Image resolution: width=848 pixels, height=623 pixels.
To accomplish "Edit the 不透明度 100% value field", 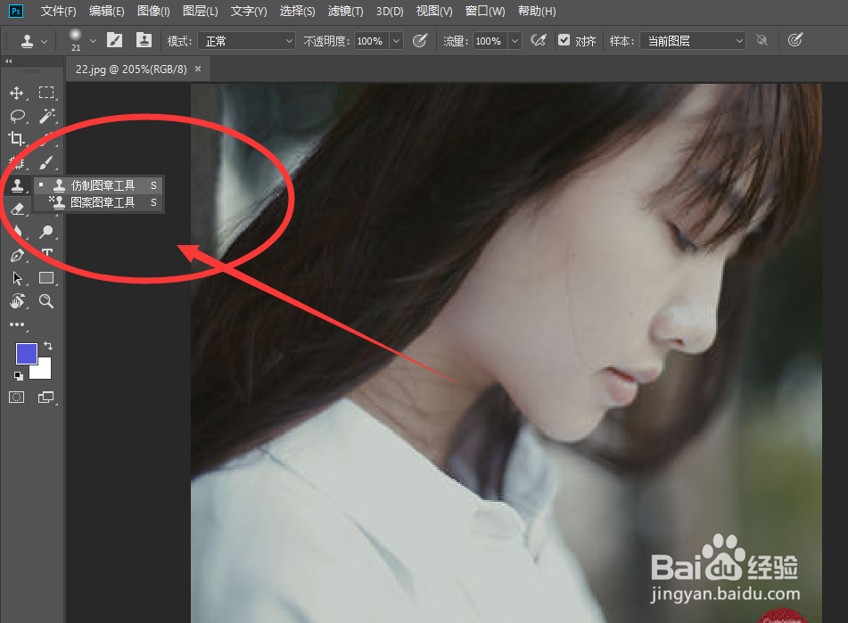I will (371, 41).
